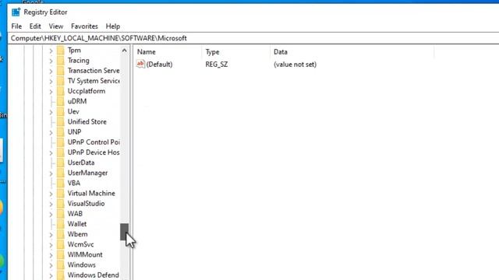Expand the UNP key
This screenshot has width=499, height=280.
[x=51, y=132]
